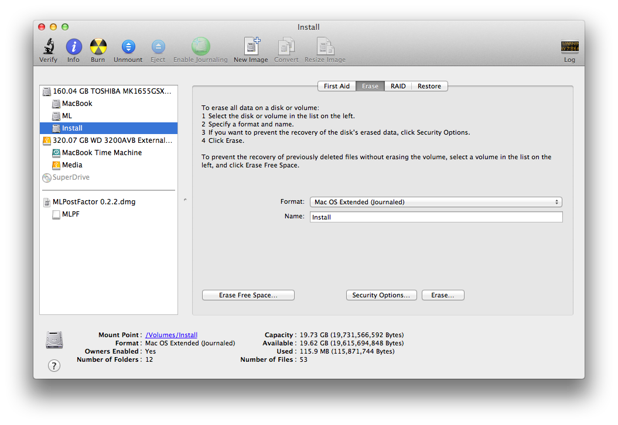Image resolution: width=618 pixels, height=425 pixels.
Task: Click the Install window title
Action: (309, 27)
